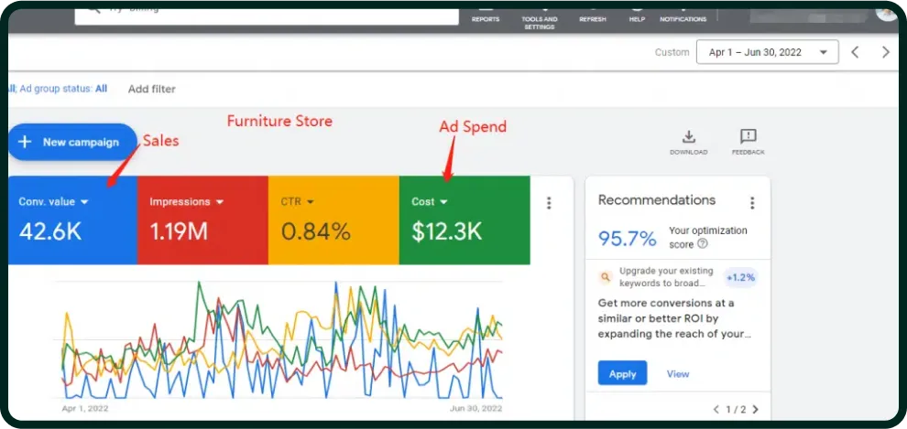Image resolution: width=907 pixels, height=429 pixels.
Task: Create a New campaign
Action: 72,142
